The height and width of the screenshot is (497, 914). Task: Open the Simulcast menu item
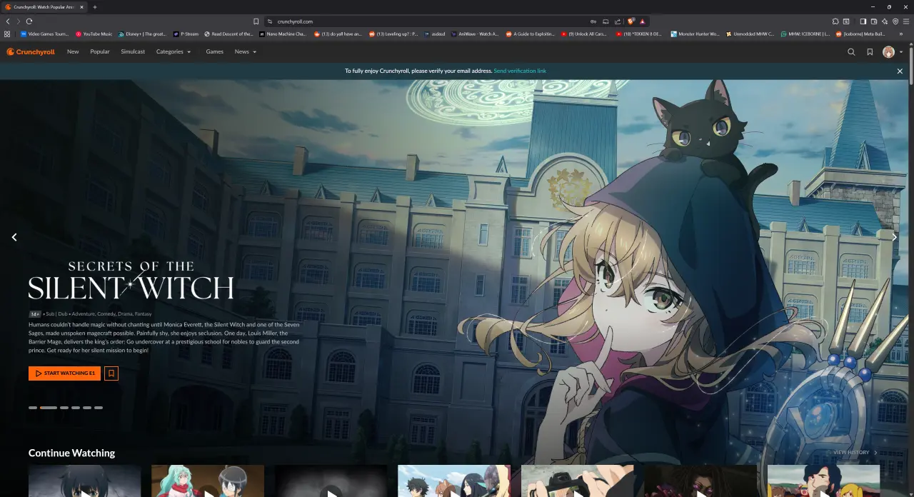(x=133, y=51)
